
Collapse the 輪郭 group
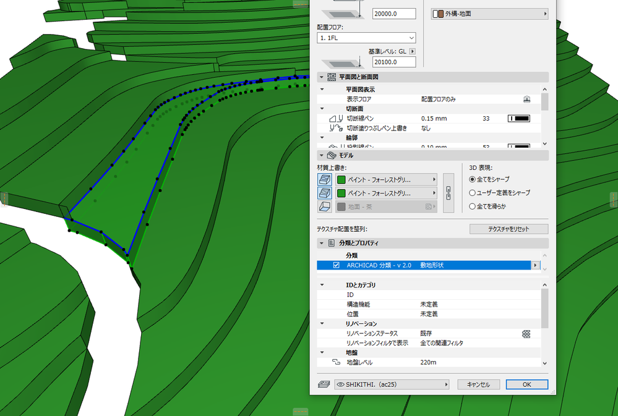322,138
